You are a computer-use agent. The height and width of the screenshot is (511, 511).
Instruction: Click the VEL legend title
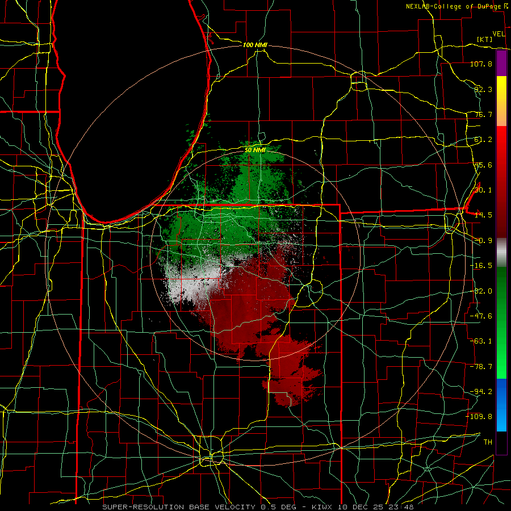499,34
